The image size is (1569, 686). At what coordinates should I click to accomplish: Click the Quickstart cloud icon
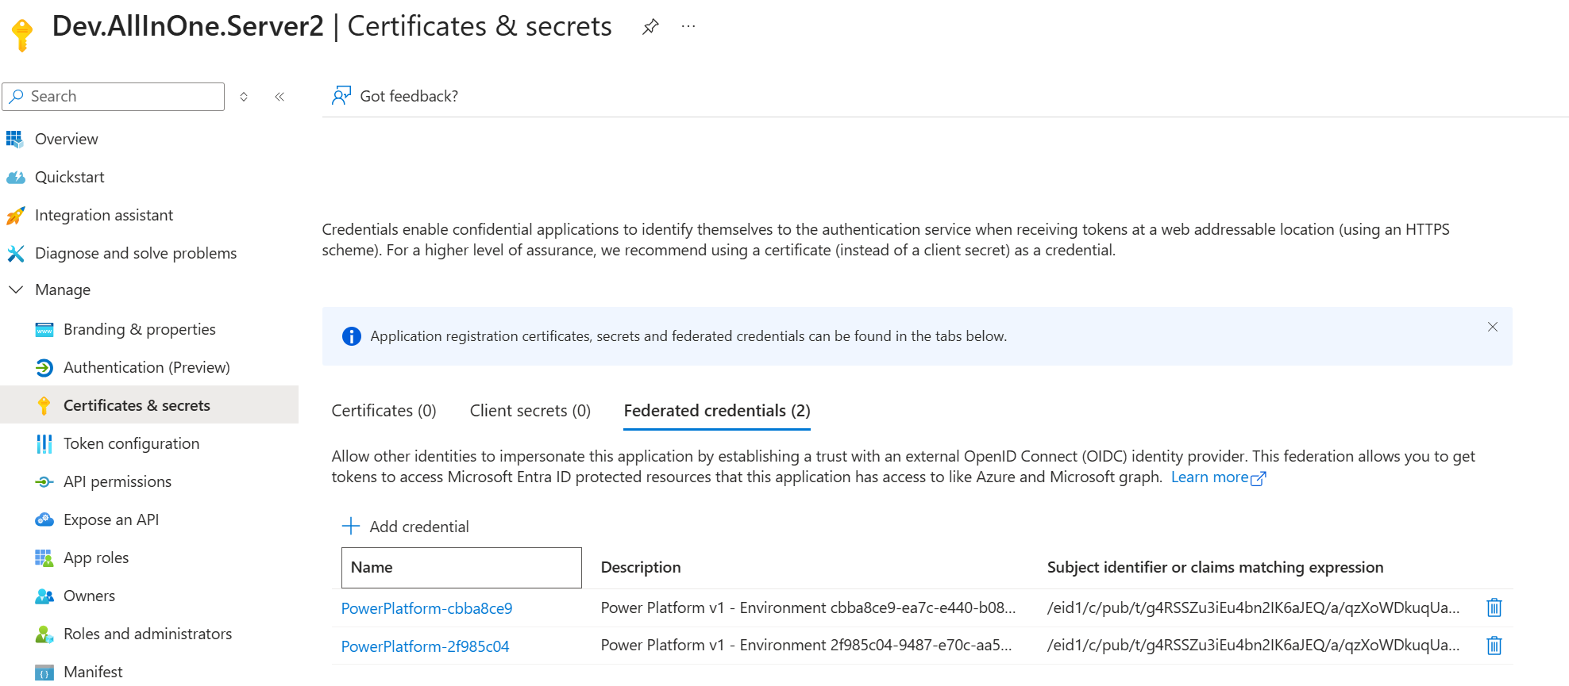click(15, 177)
